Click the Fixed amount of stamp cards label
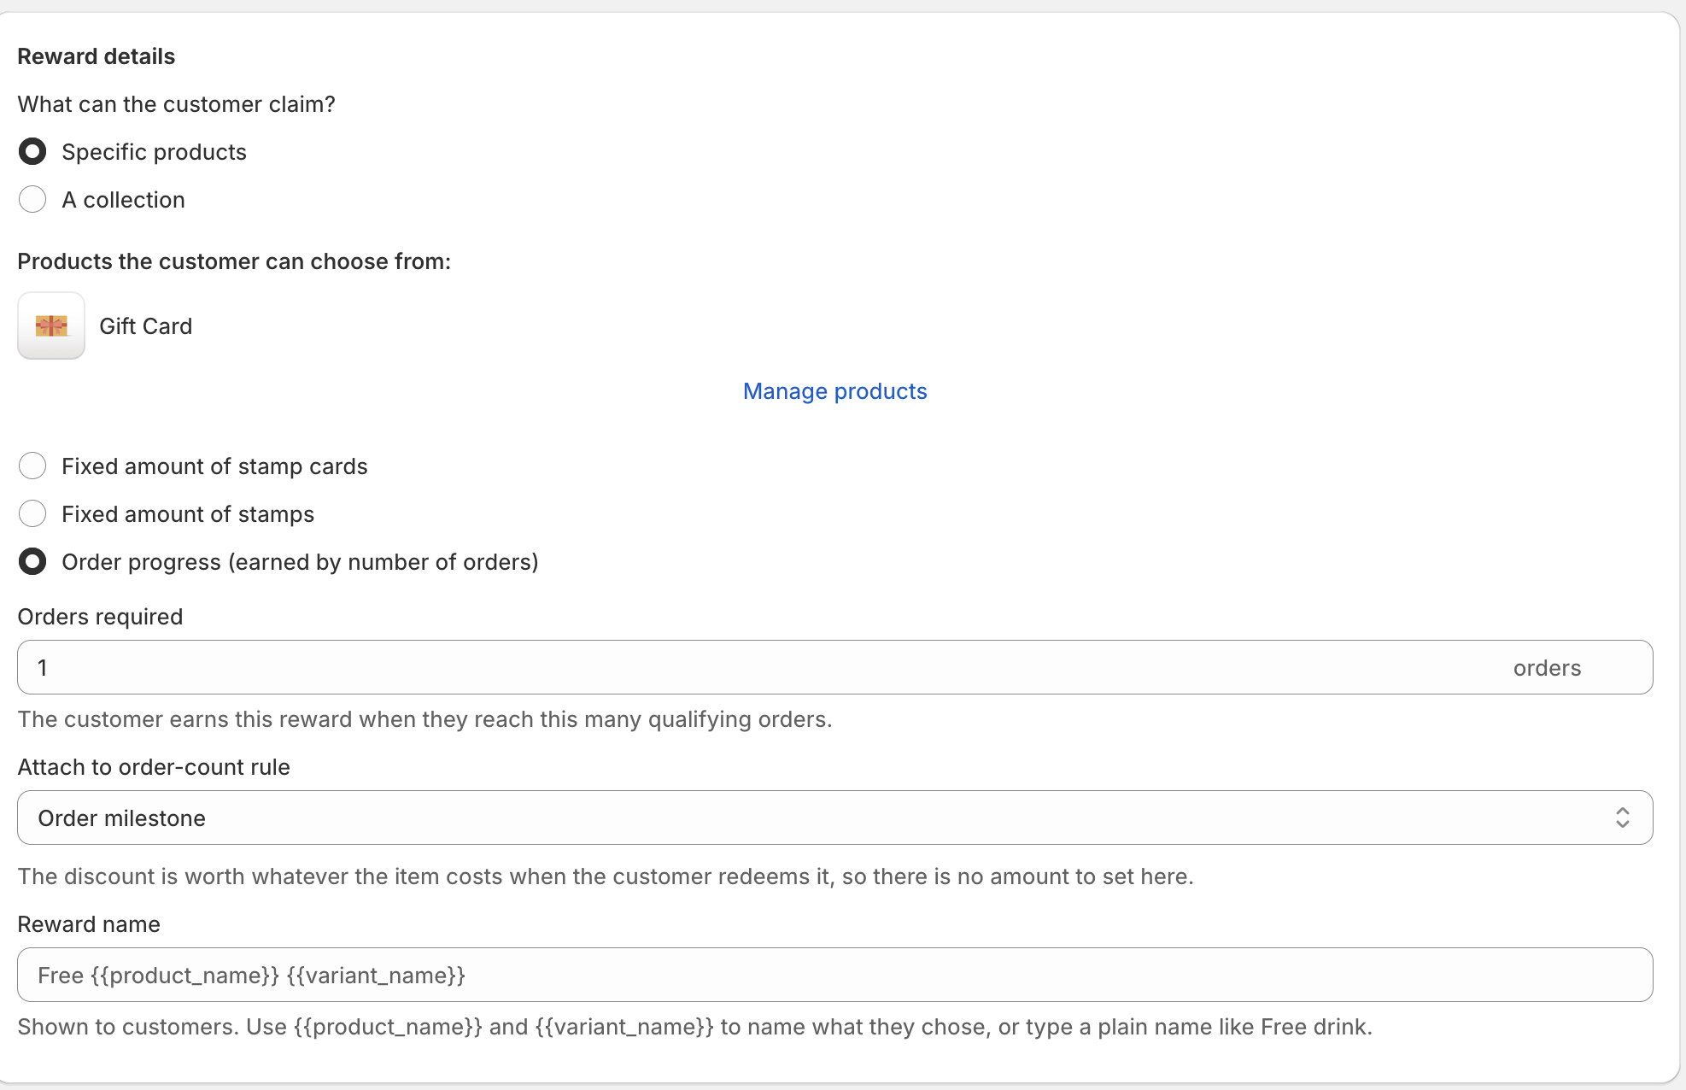1686x1090 pixels. [214, 466]
